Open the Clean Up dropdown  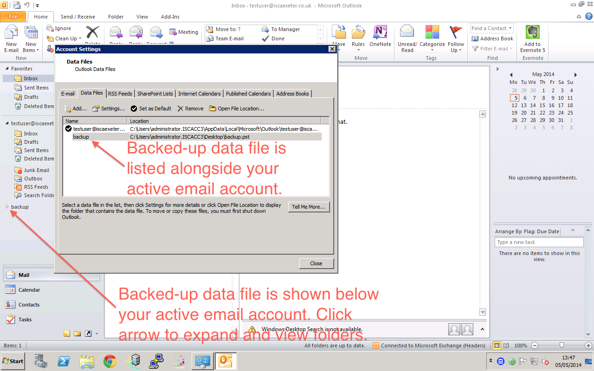pyautogui.click(x=64, y=38)
